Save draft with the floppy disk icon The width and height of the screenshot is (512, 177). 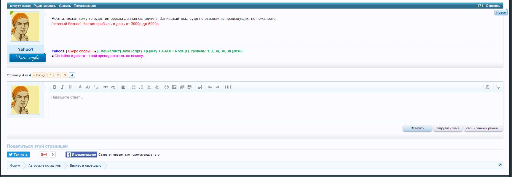[x=200, y=87]
